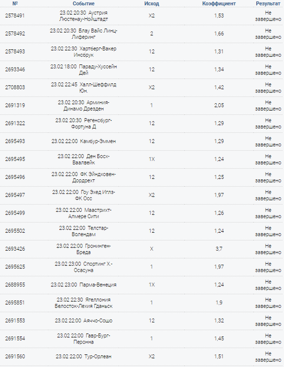Image resolution: width=284 pixels, height=367 pixels.
Task: Click coefficient 3,7 in Гронинген-Бреда row
Action: (219, 249)
